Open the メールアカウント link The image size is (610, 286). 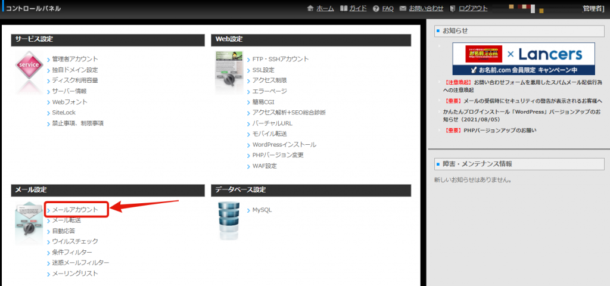(74, 210)
